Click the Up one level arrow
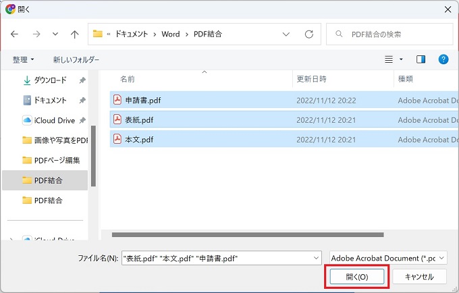Image resolution: width=459 pixels, height=293 pixels. (74, 34)
